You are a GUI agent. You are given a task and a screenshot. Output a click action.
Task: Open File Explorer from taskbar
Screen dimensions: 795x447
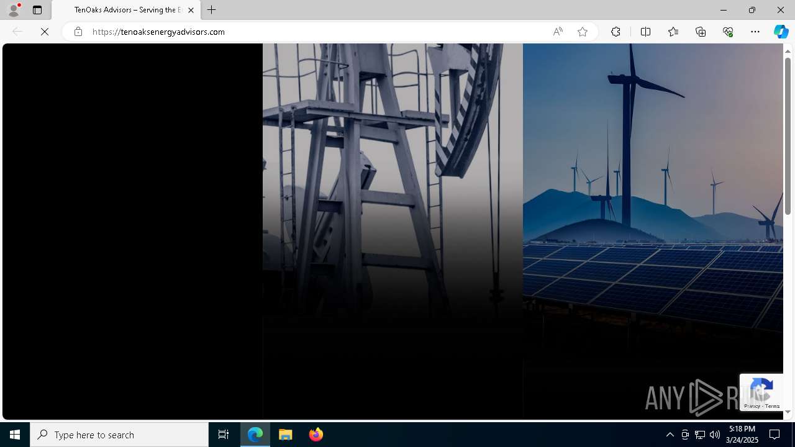coord(286,435)
